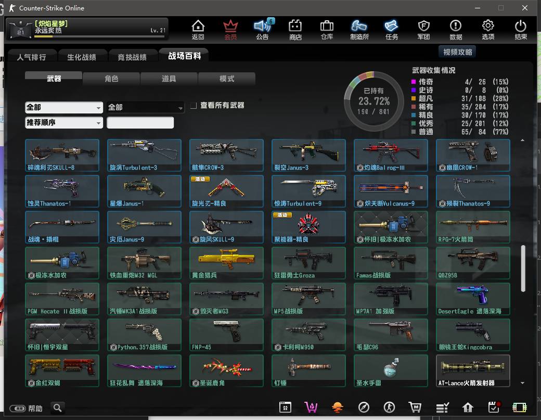Open the 军团 clan shield icon
541x420 pixels.
(x=423, y=30)
